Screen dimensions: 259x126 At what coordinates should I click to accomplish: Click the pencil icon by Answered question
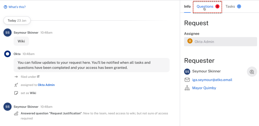click(16, 113)
